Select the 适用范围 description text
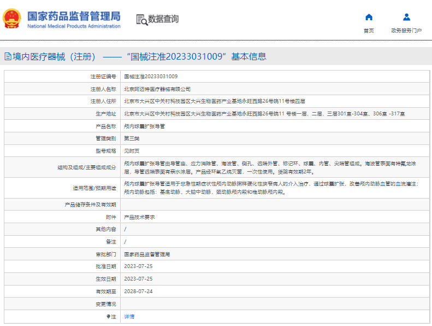The image size is (432, 326). tap(271, 188)
